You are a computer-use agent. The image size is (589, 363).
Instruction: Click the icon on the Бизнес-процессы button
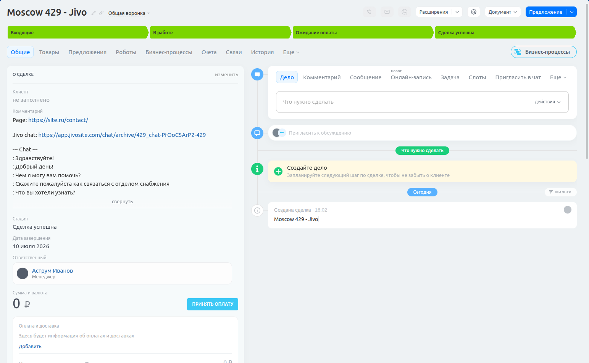click(x=518, y=52)
